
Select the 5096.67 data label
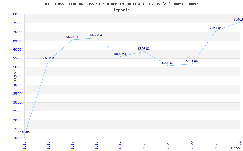pos(168,63)
